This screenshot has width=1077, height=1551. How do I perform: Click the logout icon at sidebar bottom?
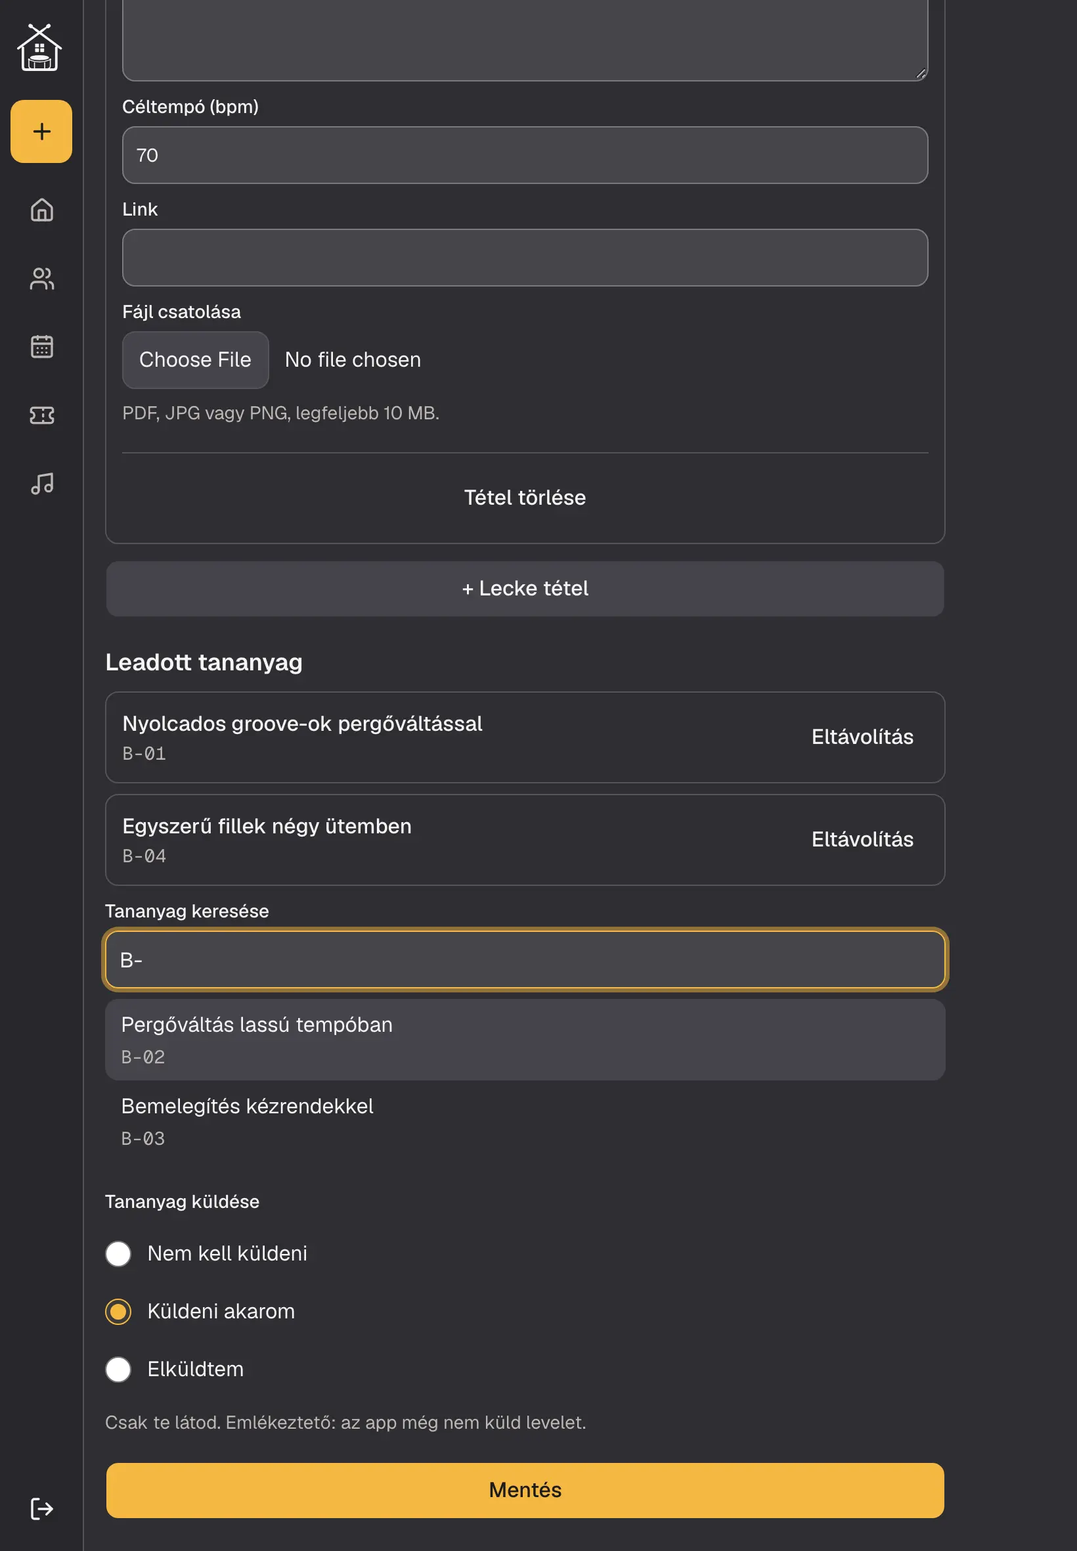[42, 1508]
